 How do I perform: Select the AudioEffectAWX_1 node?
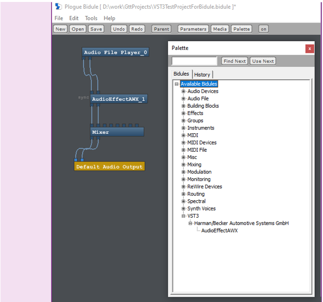(119, 99)
